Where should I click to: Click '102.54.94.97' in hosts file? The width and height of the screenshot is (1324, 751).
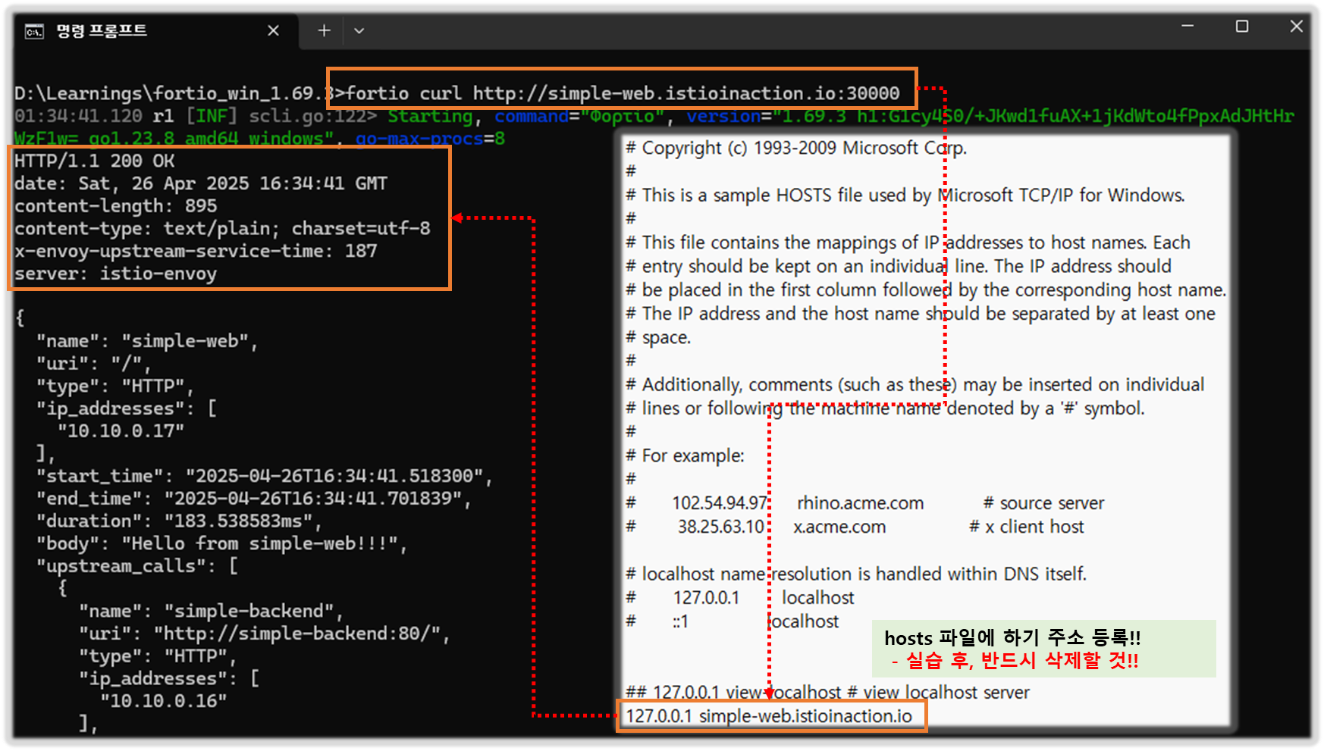pyautogui.click(x=720, y=503)
